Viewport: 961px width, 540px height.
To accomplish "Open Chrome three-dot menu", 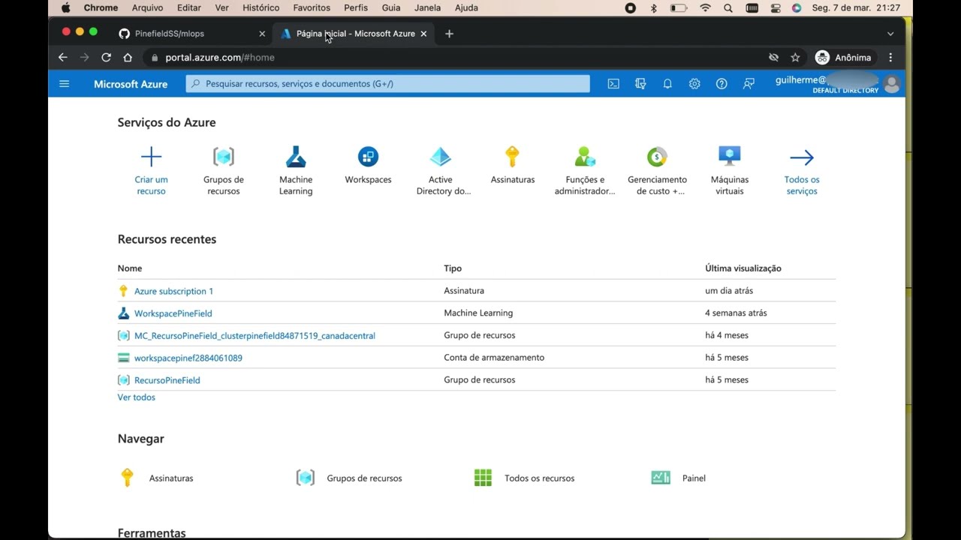I will pyautogui.click(x=890, y=58).
